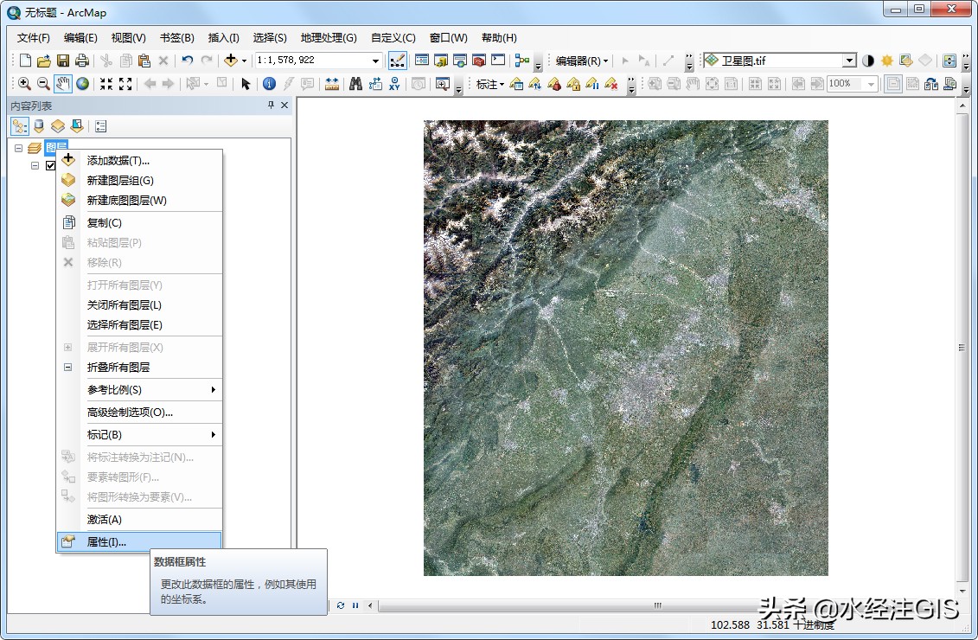Open the Catalog window icon

tap(441, 61)
